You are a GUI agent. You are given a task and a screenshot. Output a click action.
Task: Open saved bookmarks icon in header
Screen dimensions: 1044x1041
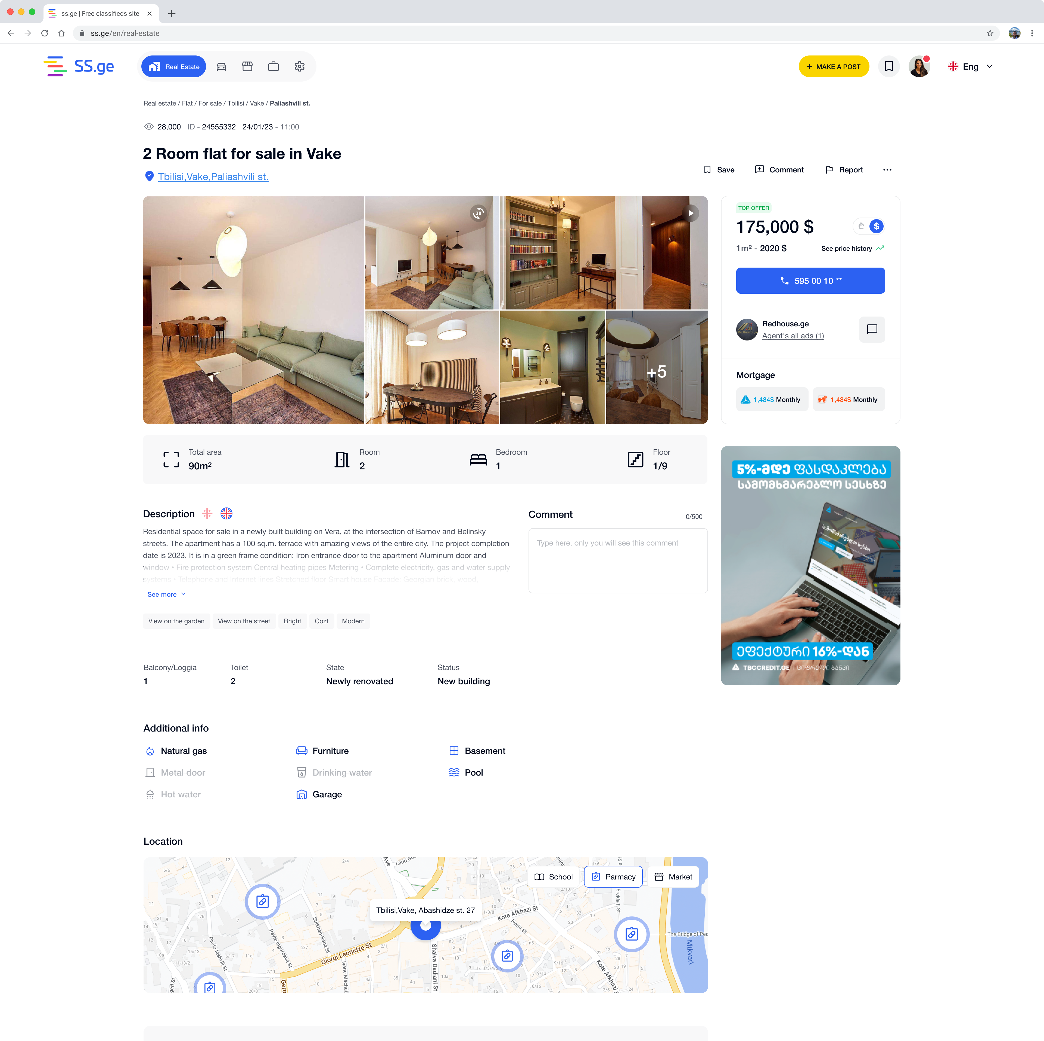point(889,66)
